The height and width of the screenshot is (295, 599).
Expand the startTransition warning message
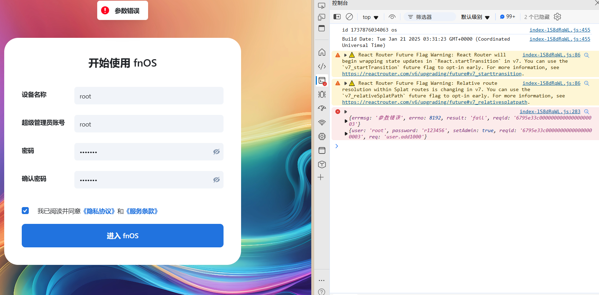tap(346, 55)
